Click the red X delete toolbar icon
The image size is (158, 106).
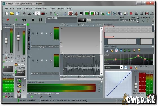(131, 14)
